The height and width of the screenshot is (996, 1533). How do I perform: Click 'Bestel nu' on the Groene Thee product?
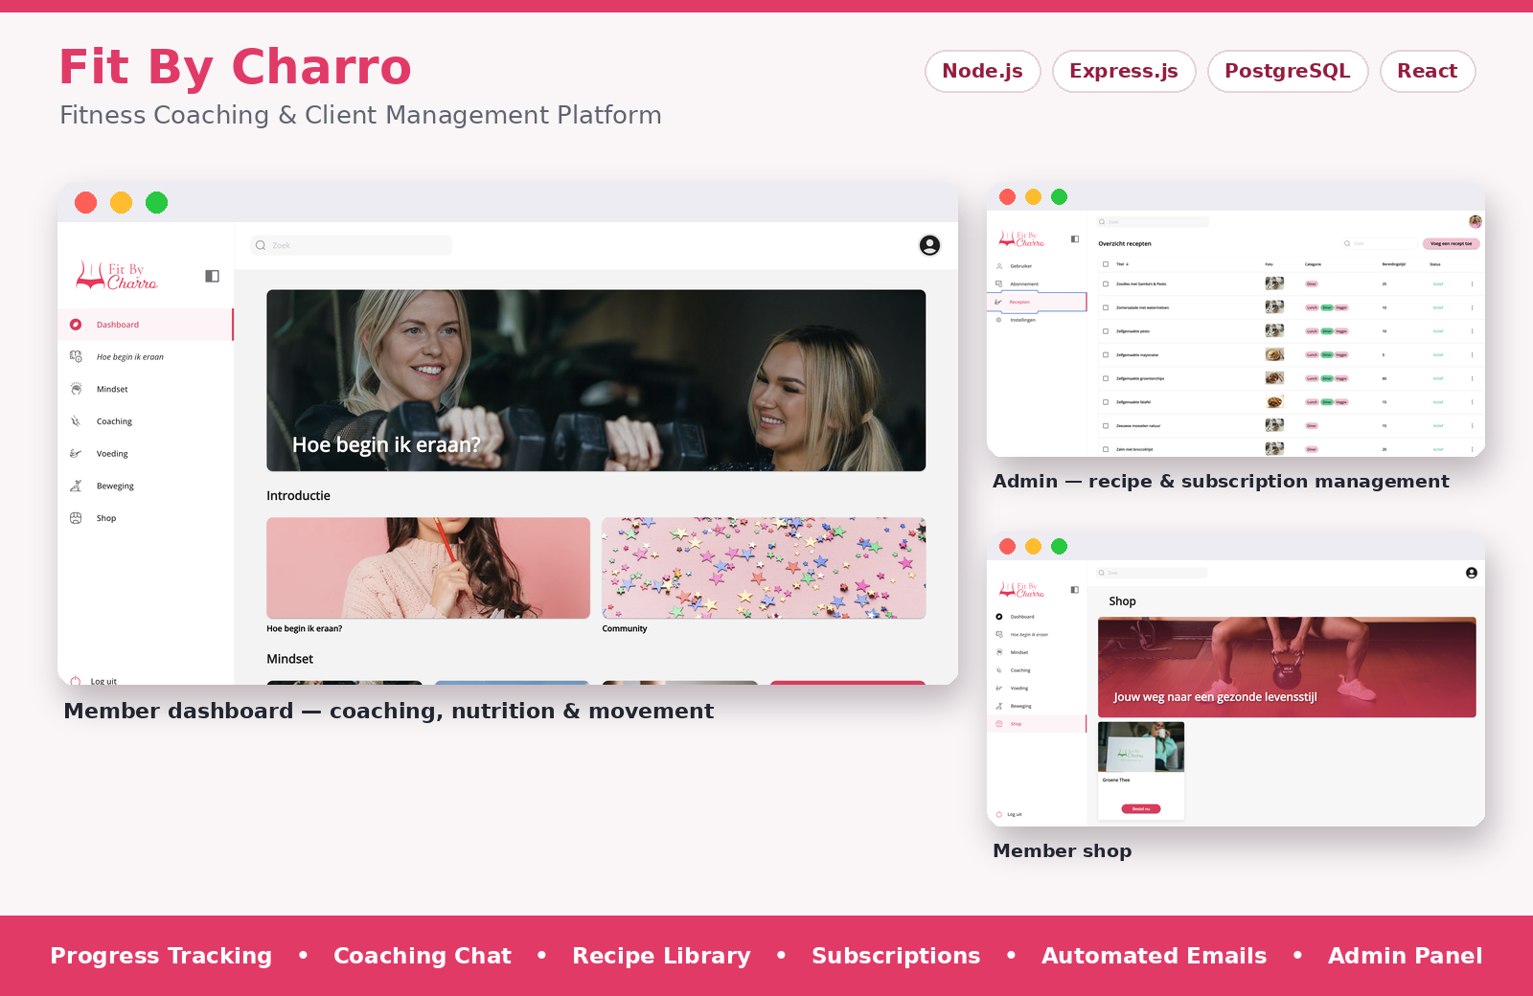(x=1141, y=809)
